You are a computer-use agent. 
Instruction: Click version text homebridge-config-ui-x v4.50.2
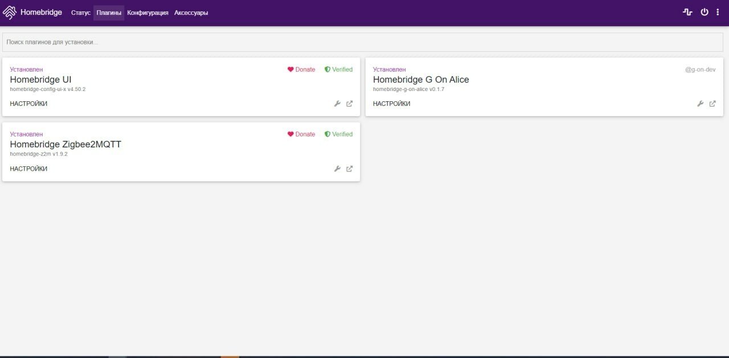point(48,89)
